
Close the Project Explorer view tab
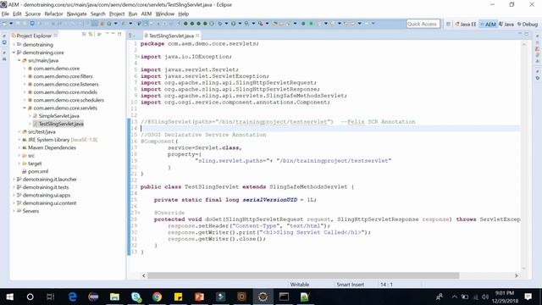56,36
